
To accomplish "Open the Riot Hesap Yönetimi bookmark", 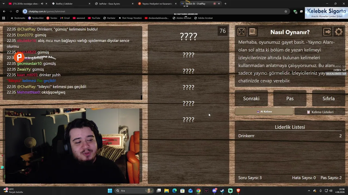I will (x=130, y=18).
